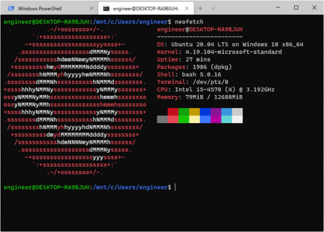Viewport: 324px width, 232px height.
Task: Click the bright magenta color block
Action: coord(216,119)
